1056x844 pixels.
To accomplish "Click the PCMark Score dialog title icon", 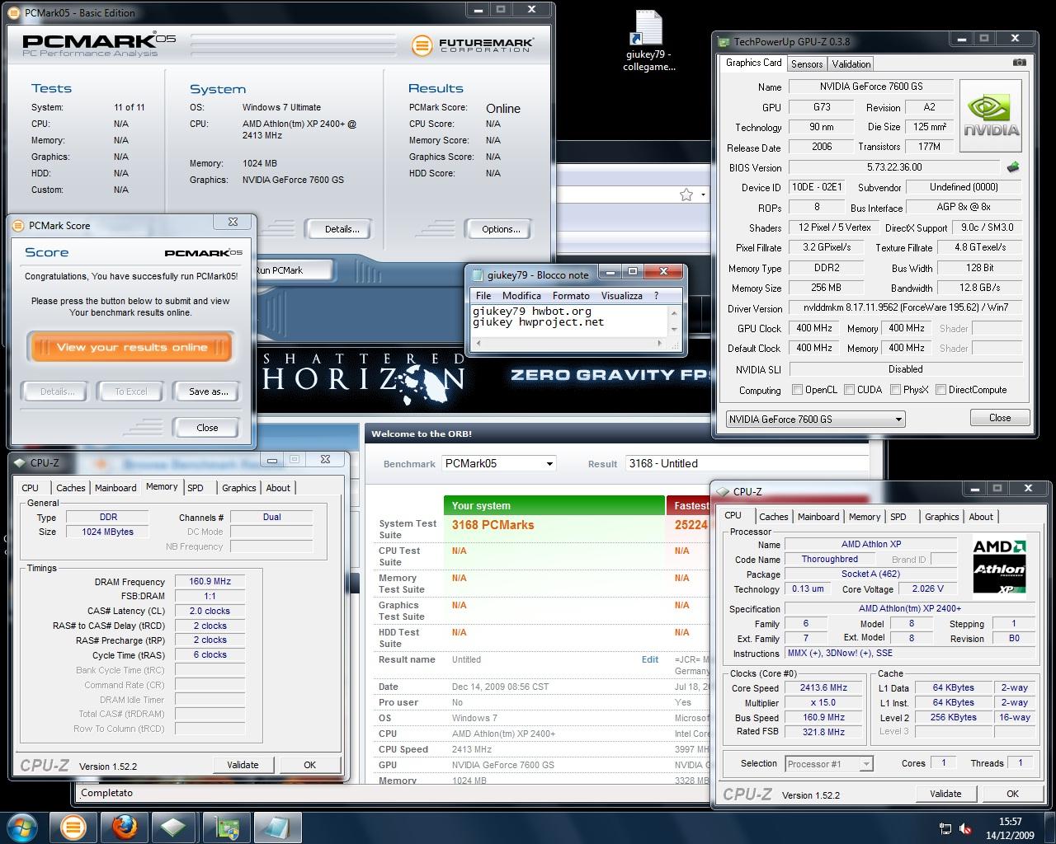I will (x=18, y=225).
